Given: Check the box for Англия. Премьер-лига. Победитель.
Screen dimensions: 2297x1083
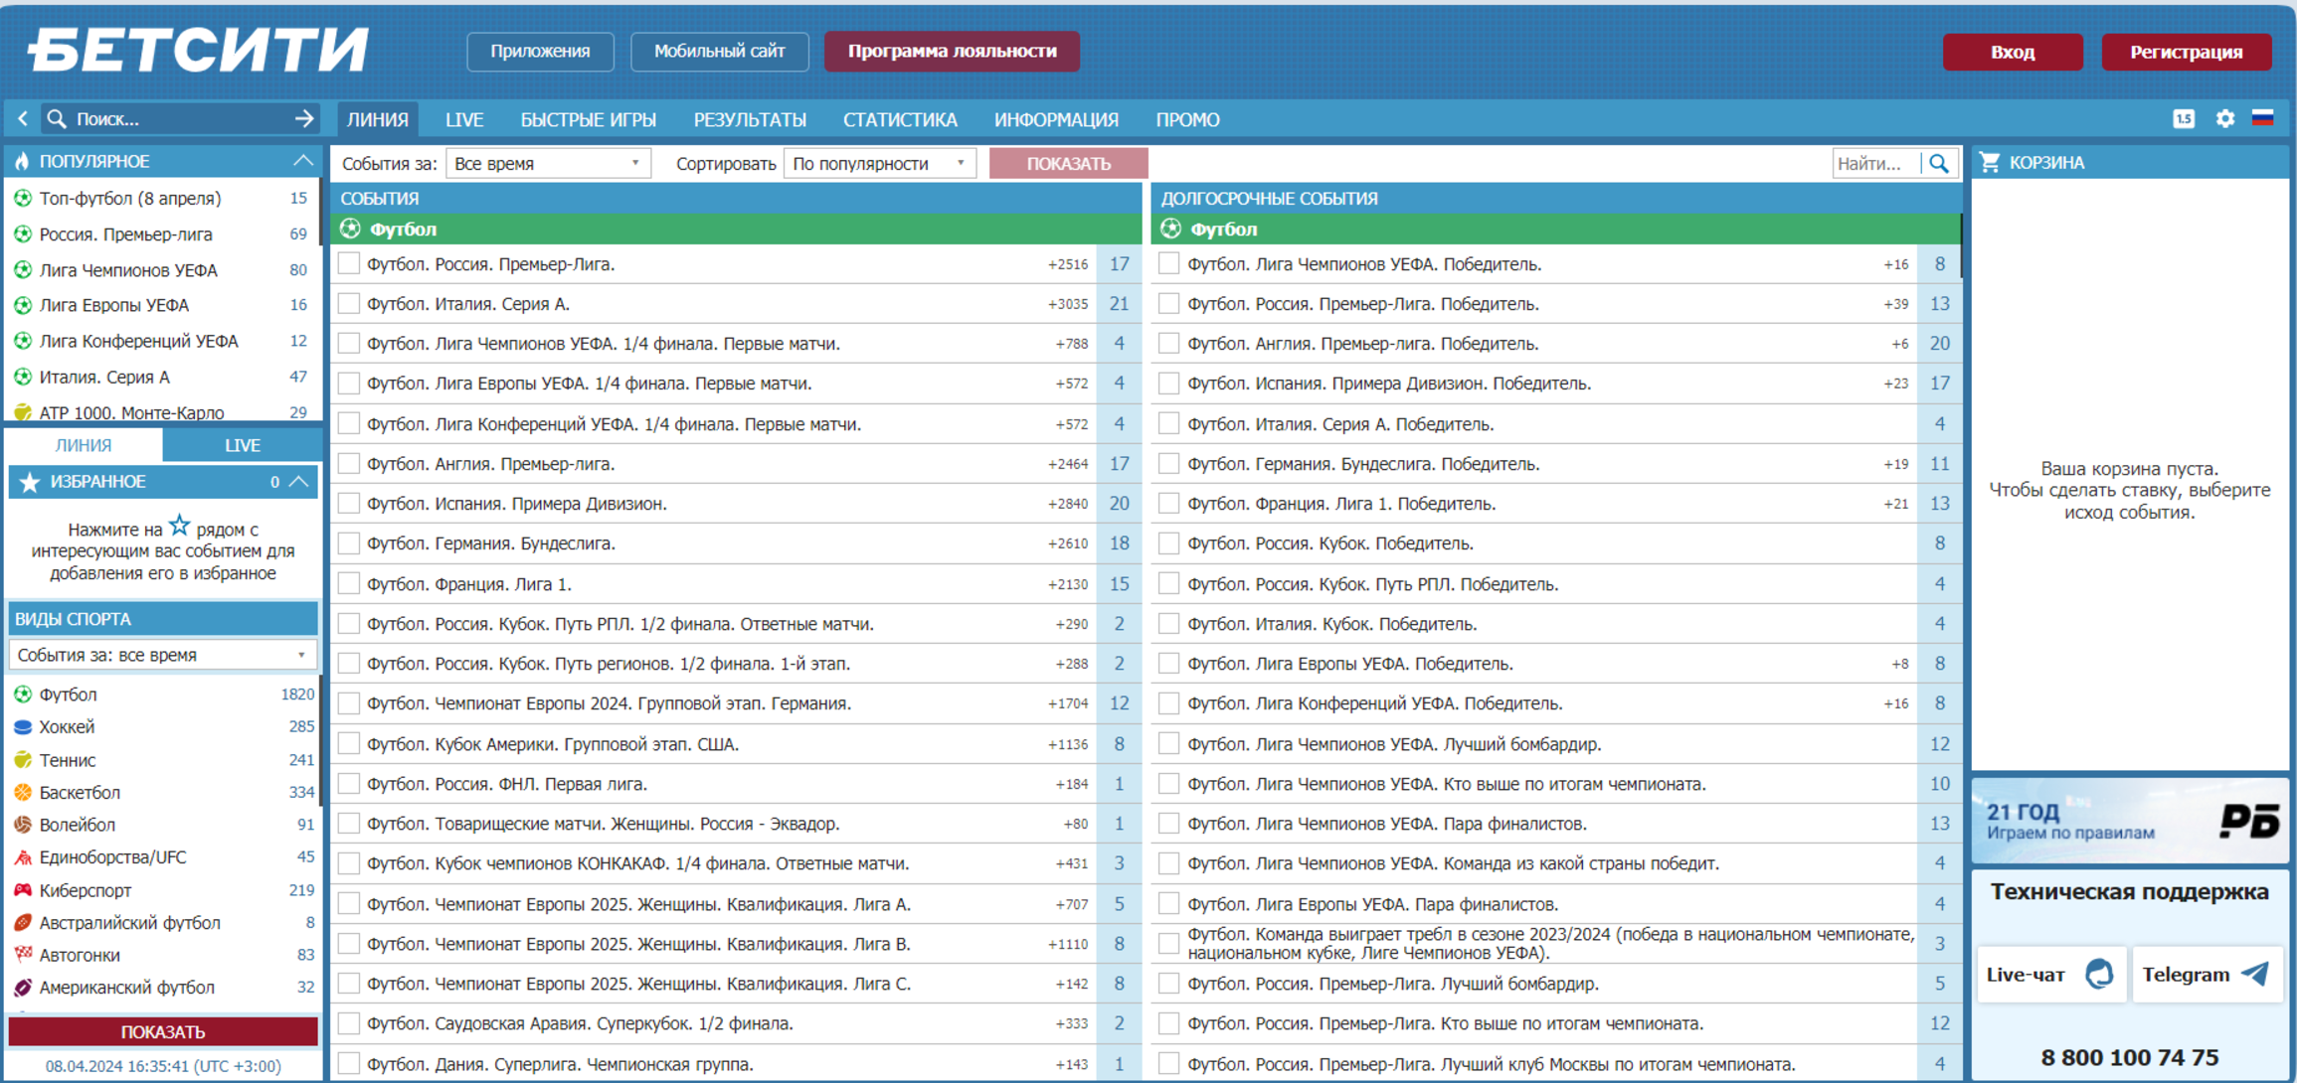Looking at the screenshot, I should 1169,343.
